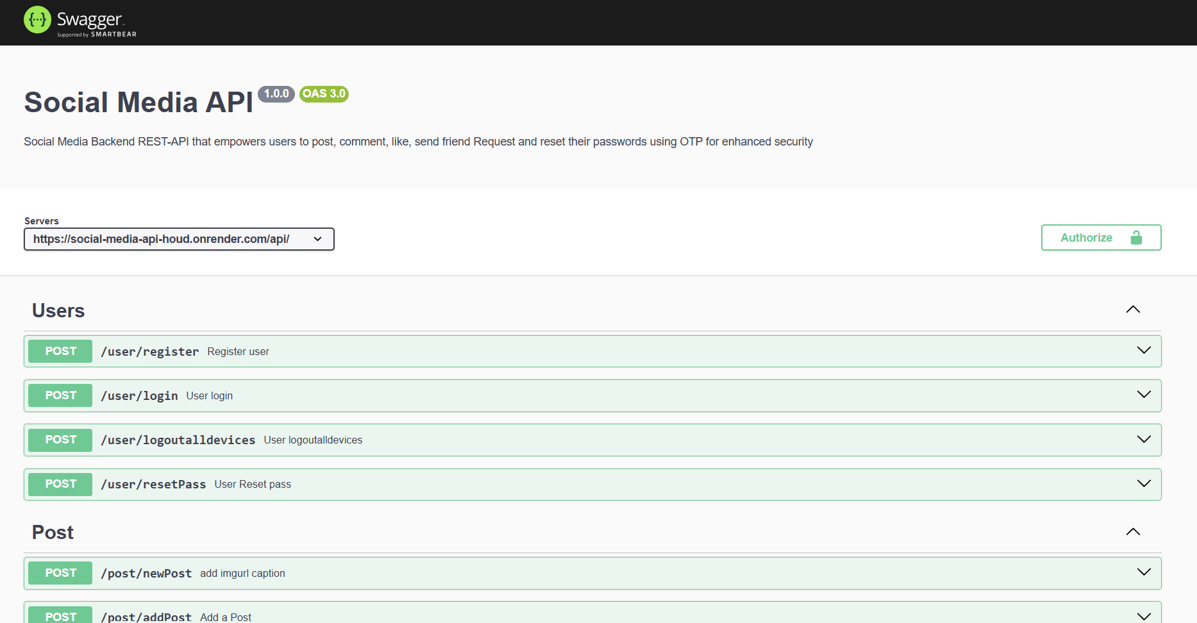1197x623 pixels.
Task: Collapse the Post section
Action: (x=1133, y=531)
